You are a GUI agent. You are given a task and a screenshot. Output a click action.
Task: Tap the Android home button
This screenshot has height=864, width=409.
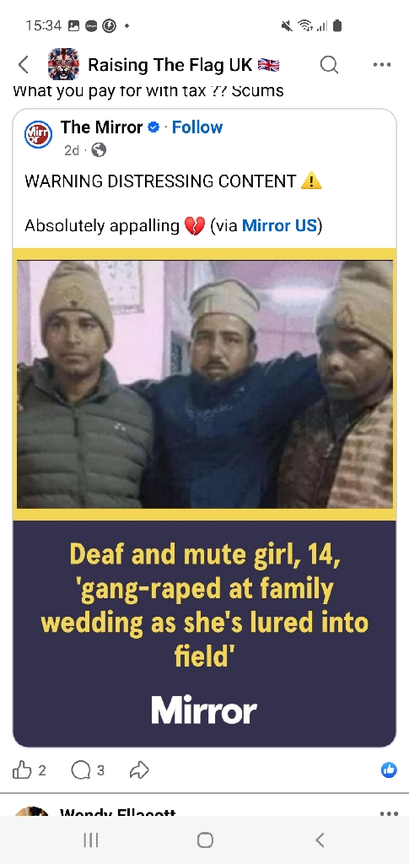pyautogui.click(x=205, y=840)
